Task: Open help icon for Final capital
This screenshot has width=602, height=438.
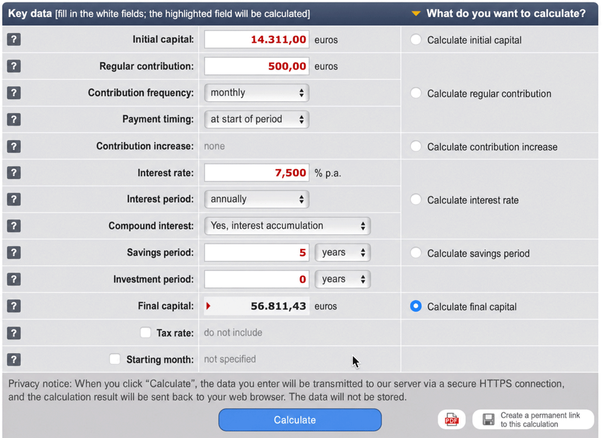Action: 14,306
